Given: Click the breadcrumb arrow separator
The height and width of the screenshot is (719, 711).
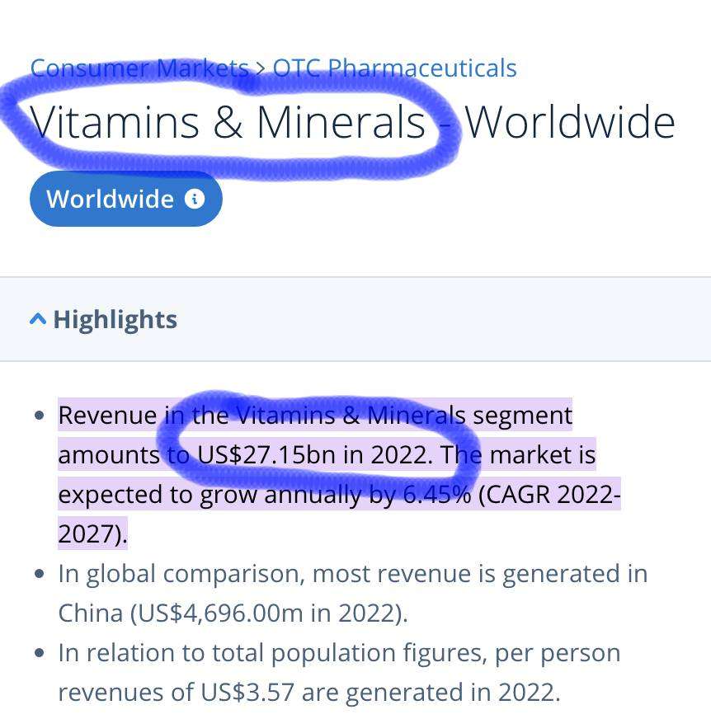Looking at the screenshot, I should pyautogui.click(x=261, y=68).
